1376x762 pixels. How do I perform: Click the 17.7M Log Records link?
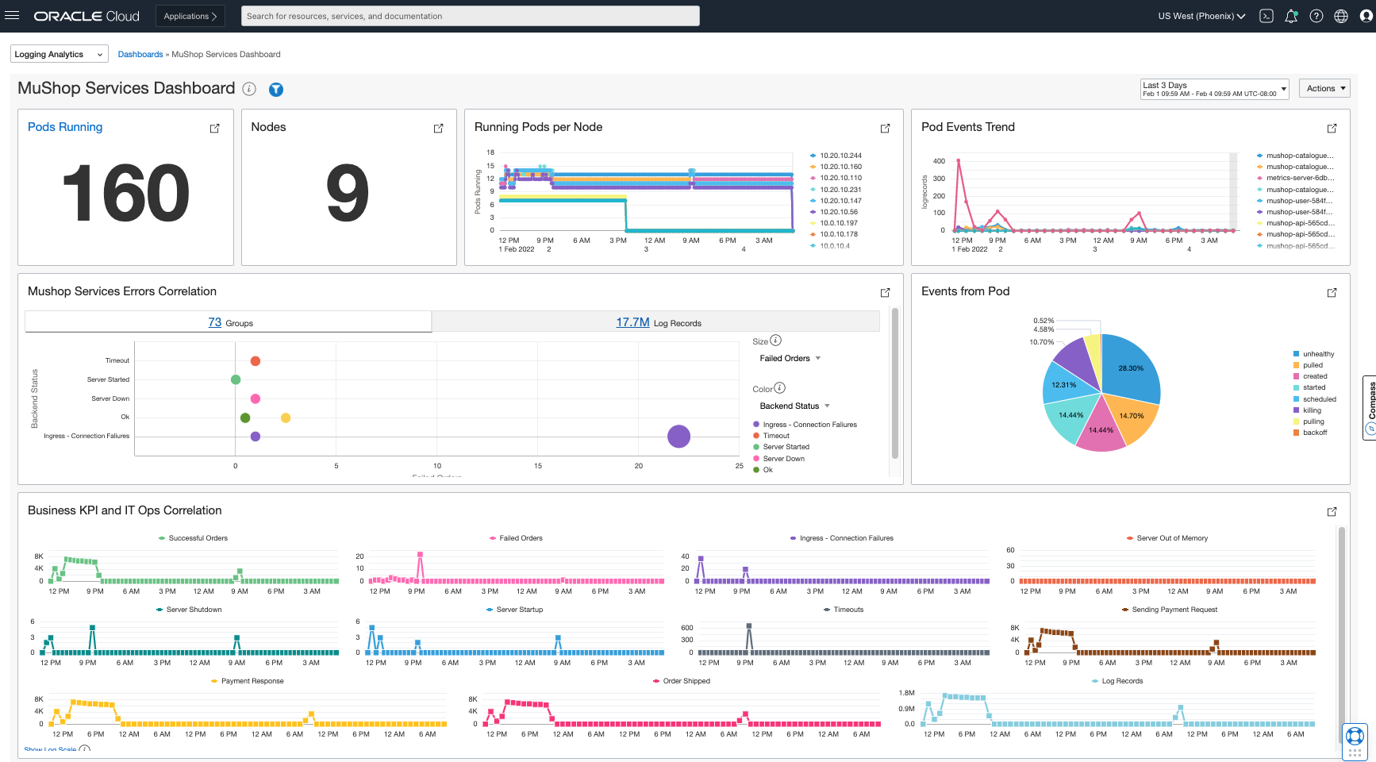632,322
